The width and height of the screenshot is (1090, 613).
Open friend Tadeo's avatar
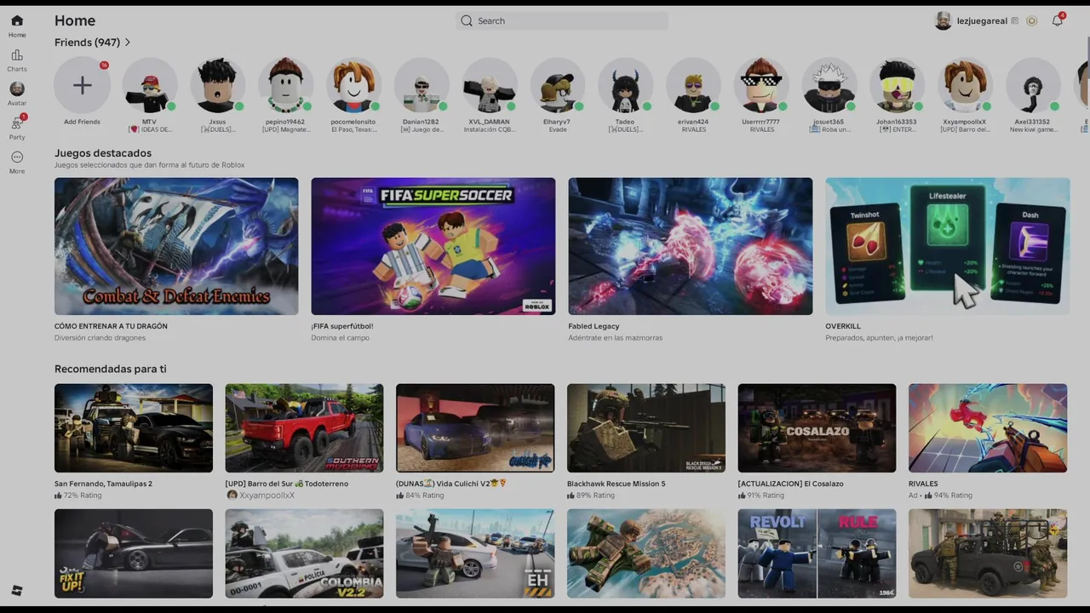(x=626, y=85)
